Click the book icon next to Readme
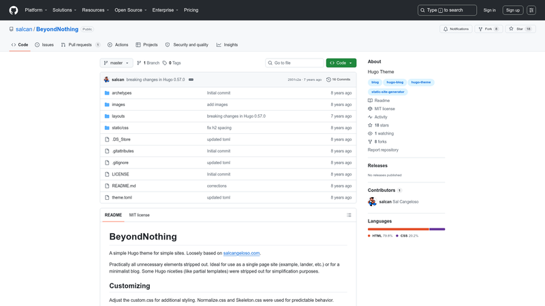The width and height of the screenshot is (545, 306). click(370, 101)
